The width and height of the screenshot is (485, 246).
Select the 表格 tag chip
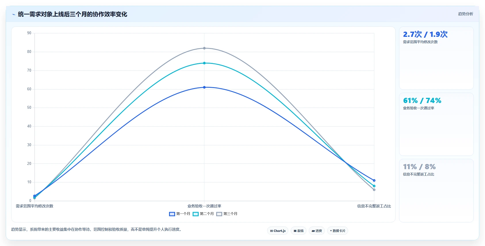click(x=299, y=231)
